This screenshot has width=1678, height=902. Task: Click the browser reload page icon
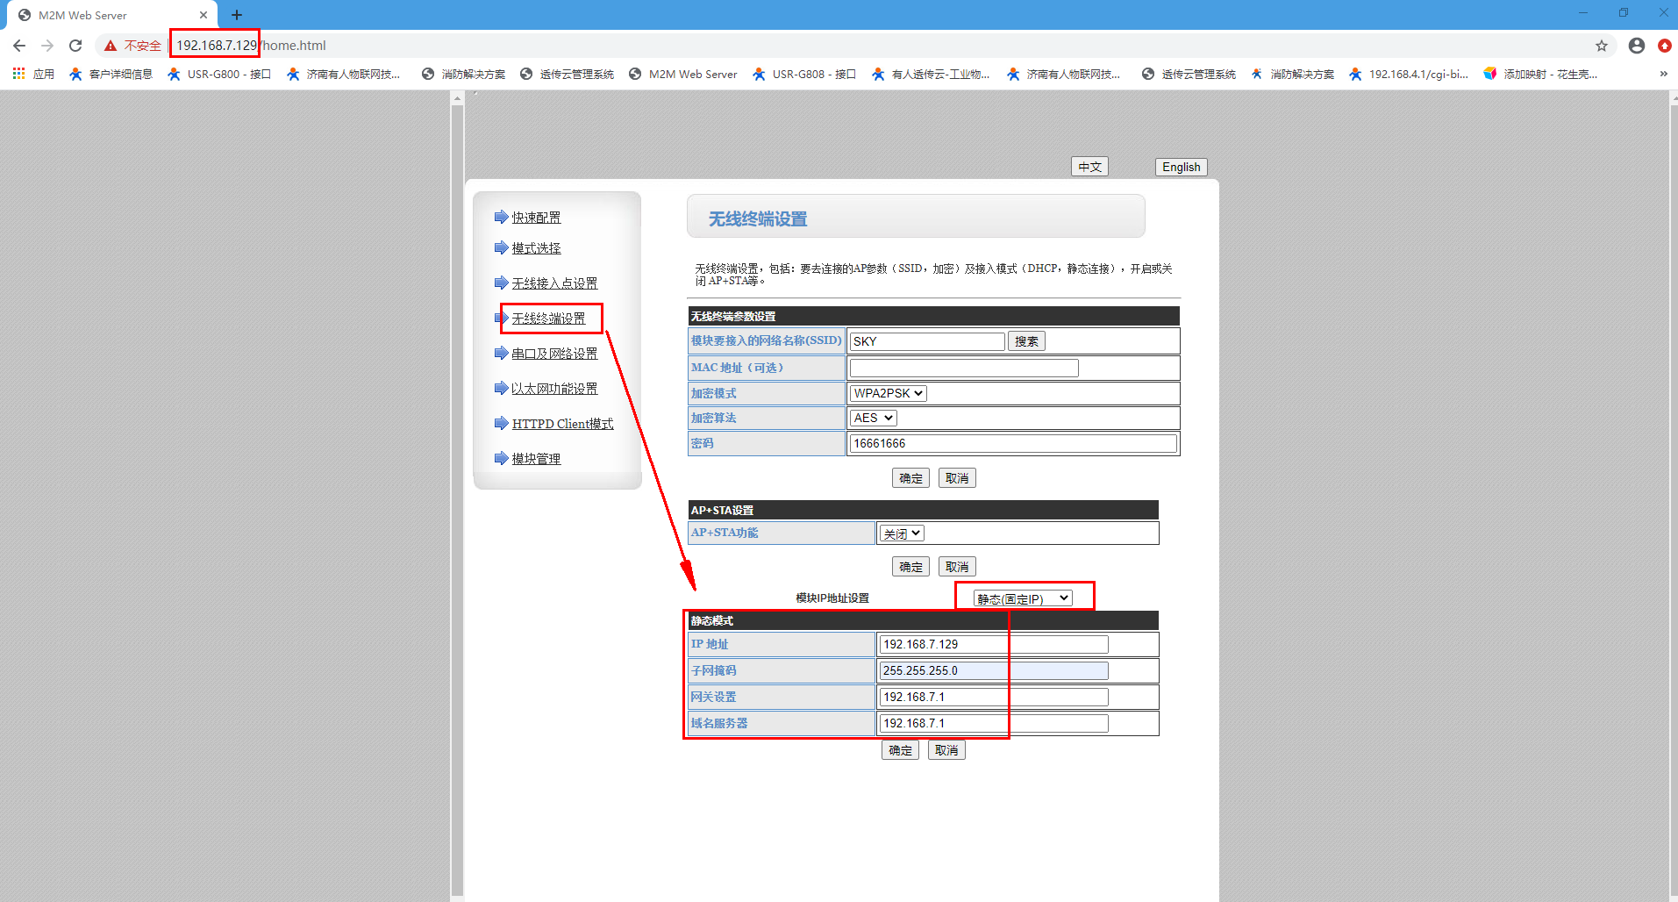click(x=75, y=46)
